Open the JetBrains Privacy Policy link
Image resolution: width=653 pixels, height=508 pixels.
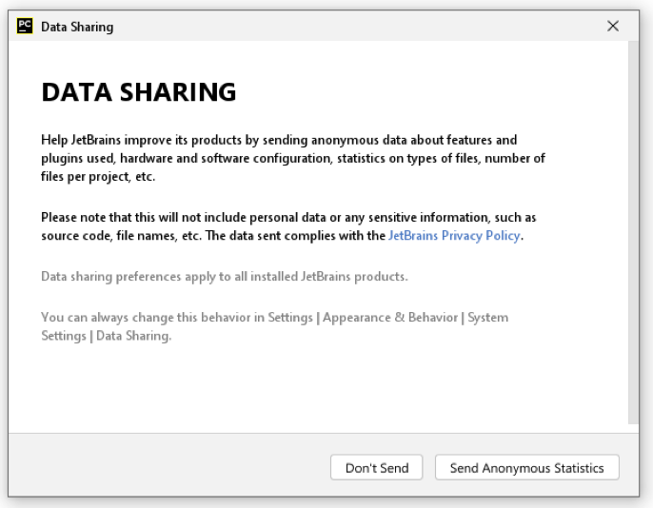(x=454, y=236)
